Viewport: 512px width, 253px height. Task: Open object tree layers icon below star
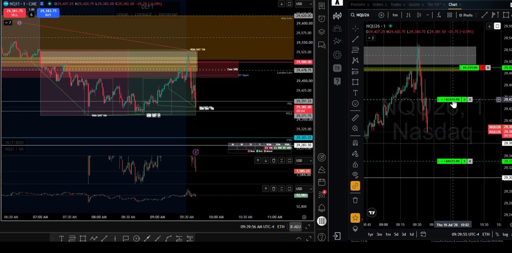click(355, 229)
